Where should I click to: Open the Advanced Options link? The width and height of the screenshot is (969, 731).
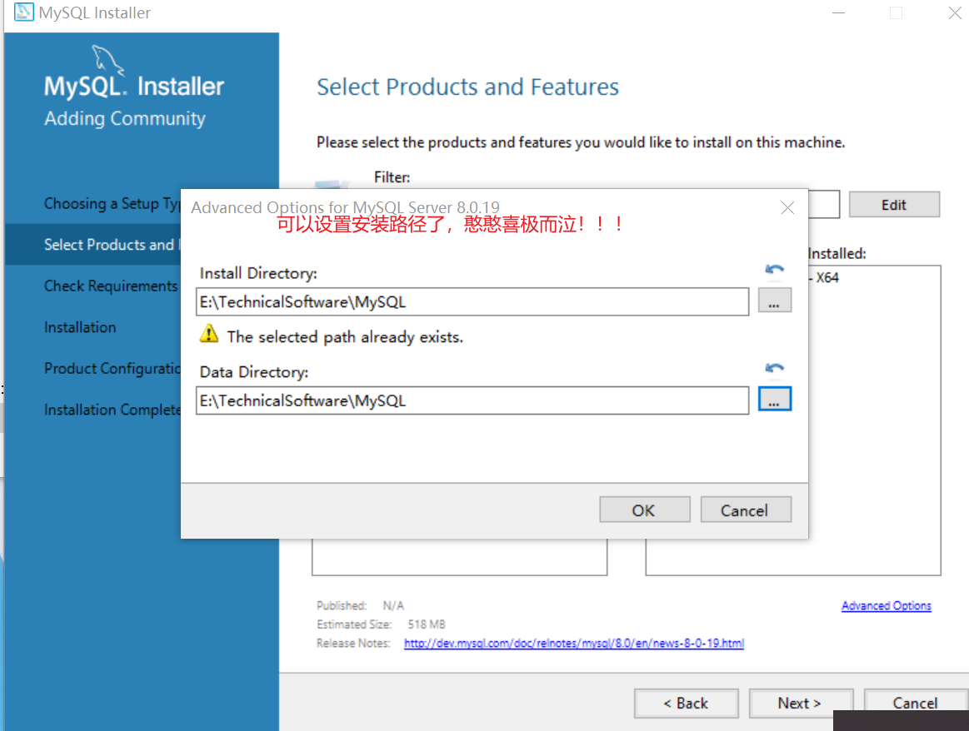pos(887,605)
